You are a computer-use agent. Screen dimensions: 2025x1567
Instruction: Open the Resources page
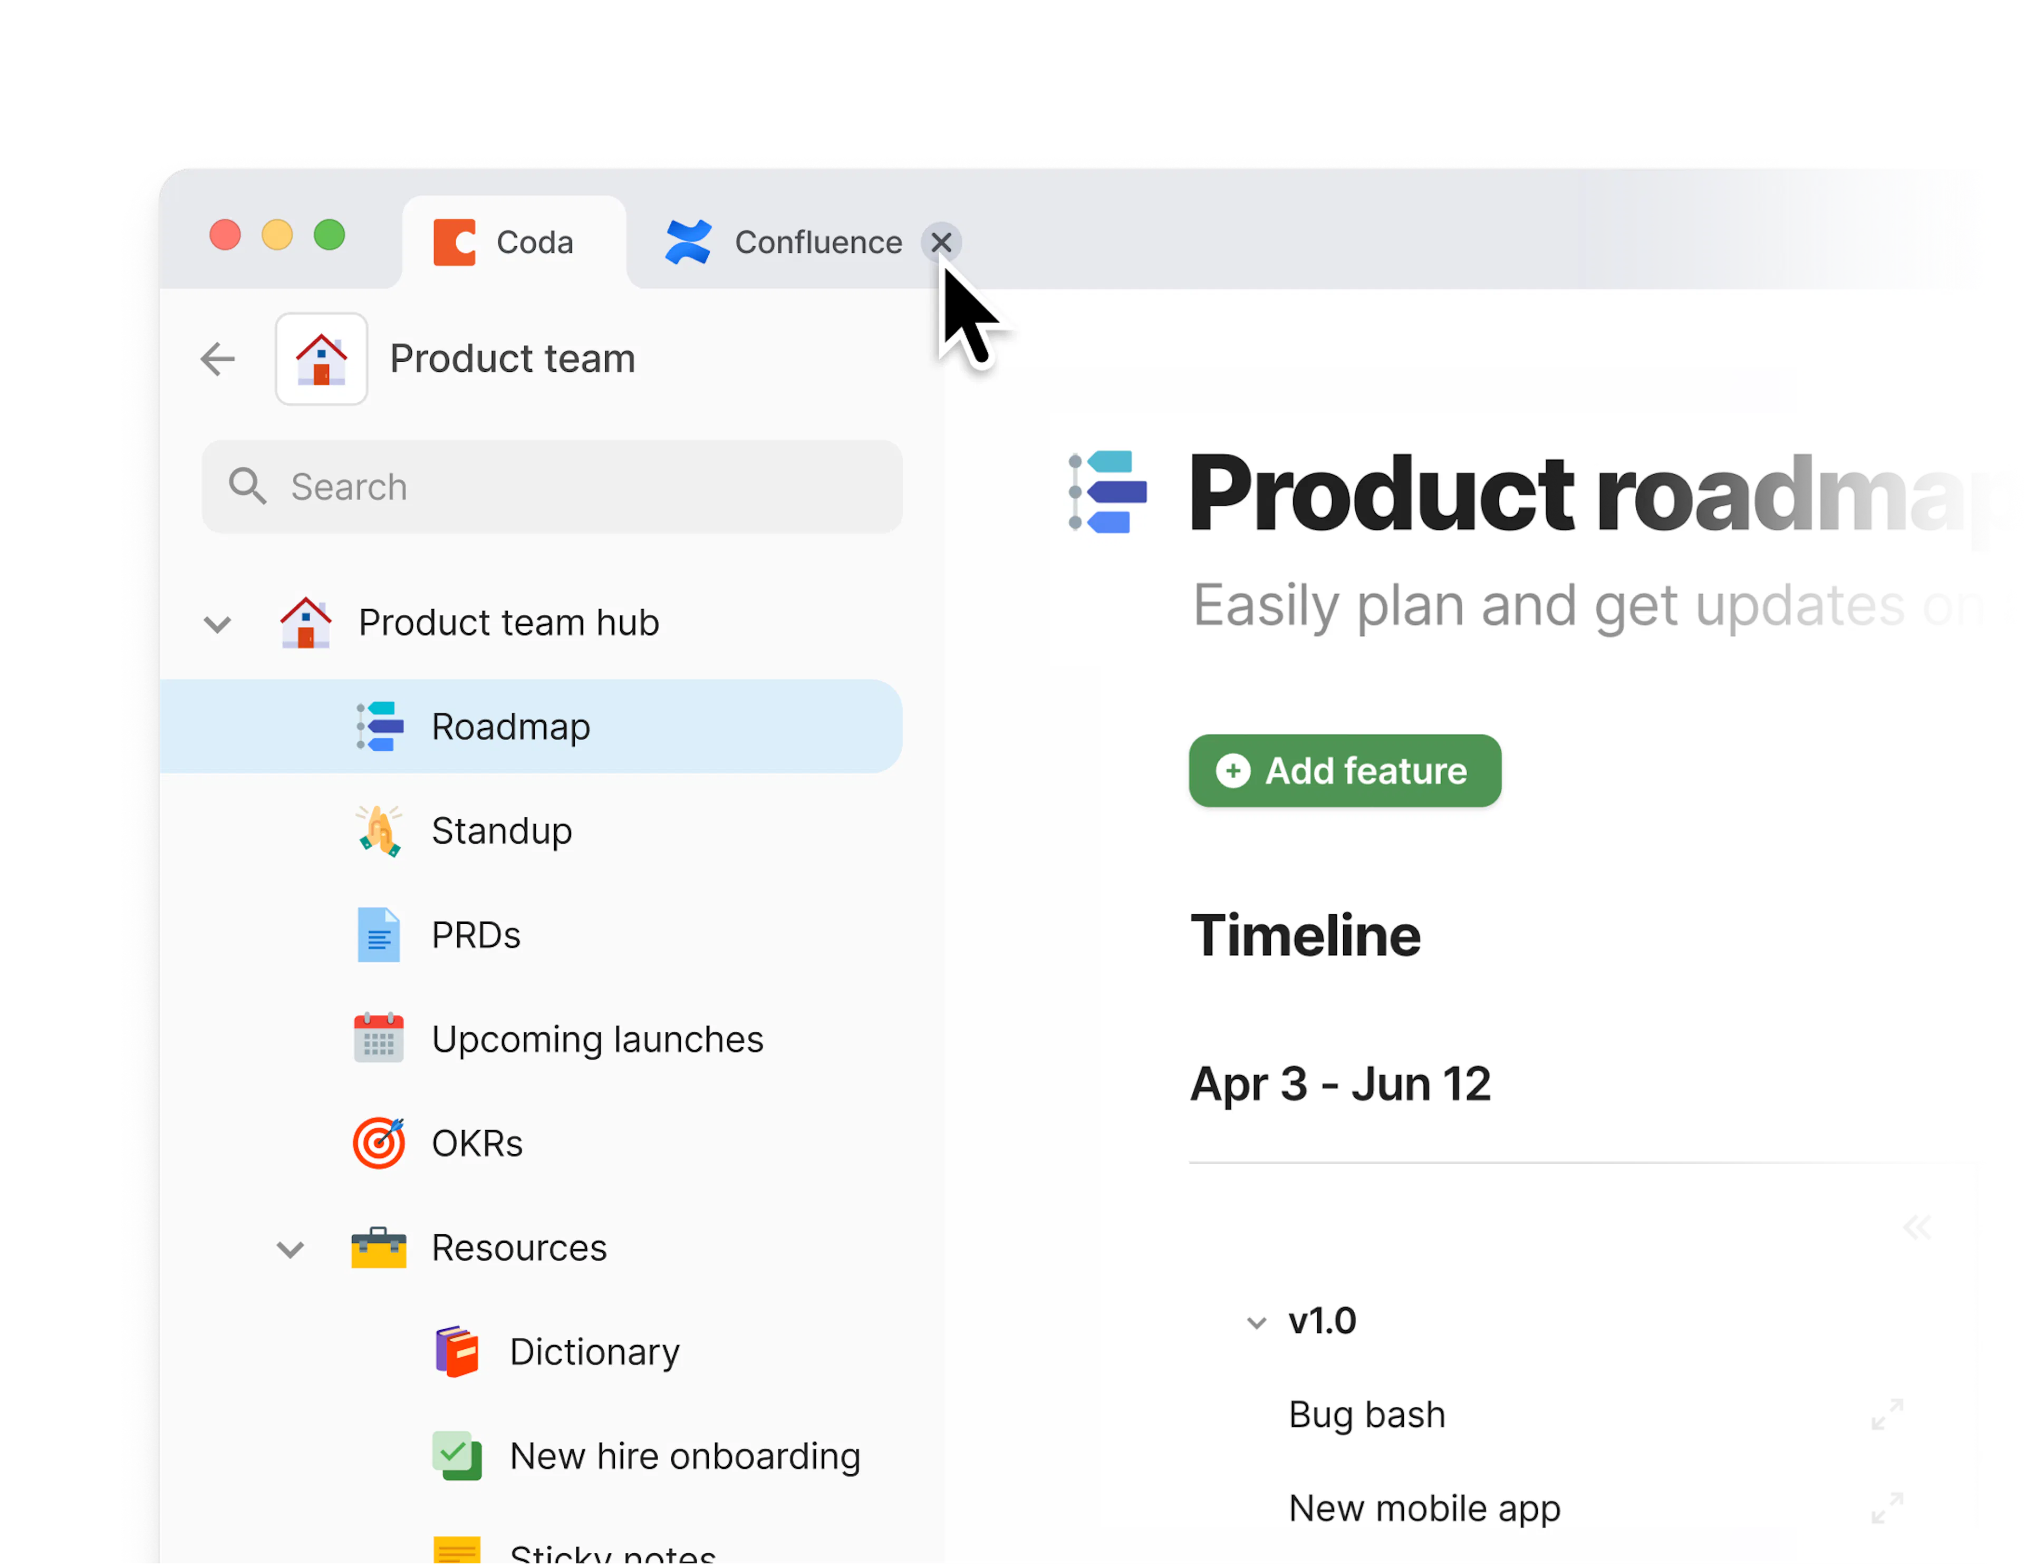tap(519, 1248)
